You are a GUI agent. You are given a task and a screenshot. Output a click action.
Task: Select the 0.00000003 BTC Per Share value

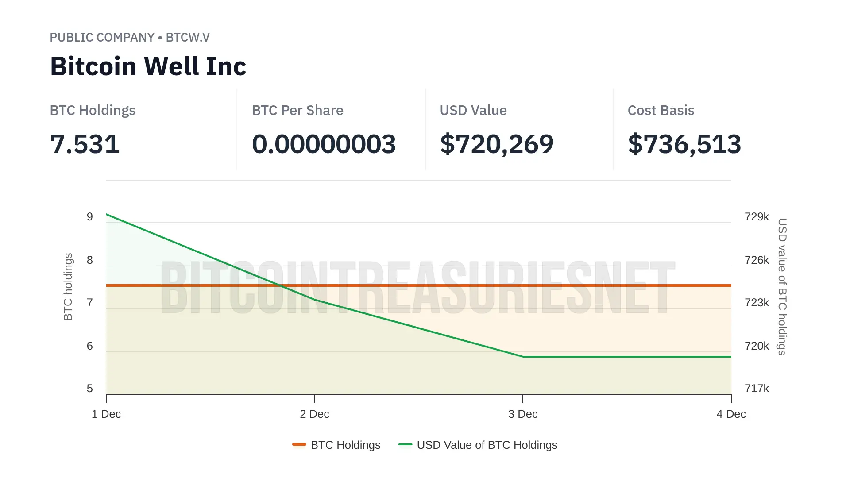(x=324, y=144)
